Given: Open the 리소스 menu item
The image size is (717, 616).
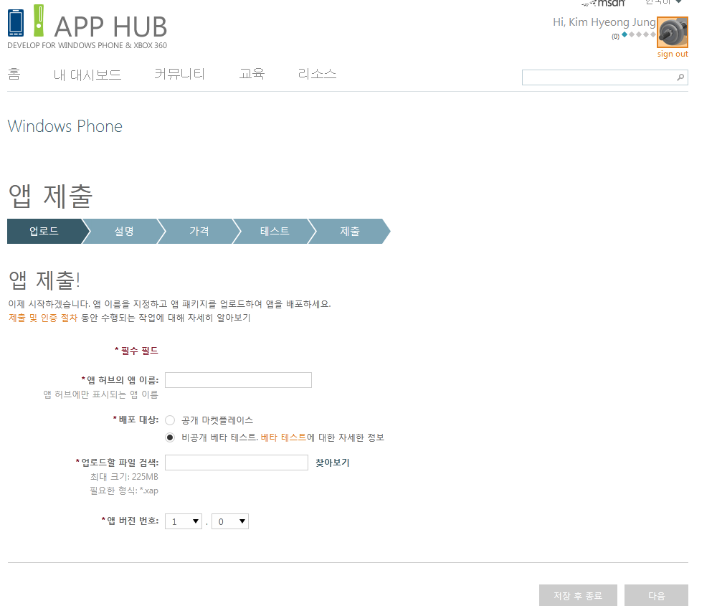Looking at the screenshot, I should (x=317, y=74).
